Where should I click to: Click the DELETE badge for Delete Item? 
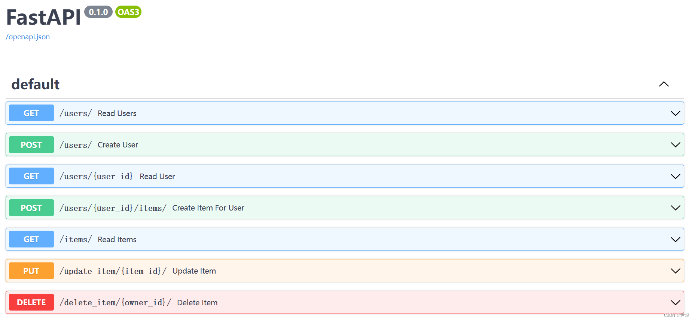coord(31,302)
